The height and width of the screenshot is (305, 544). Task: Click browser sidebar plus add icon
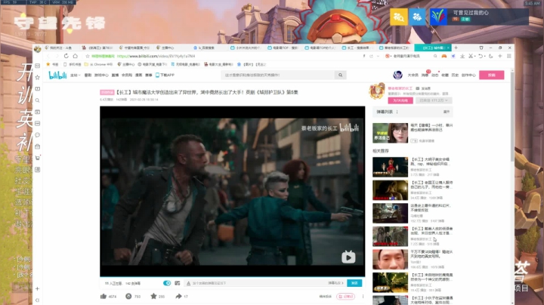tap(38, 288)
